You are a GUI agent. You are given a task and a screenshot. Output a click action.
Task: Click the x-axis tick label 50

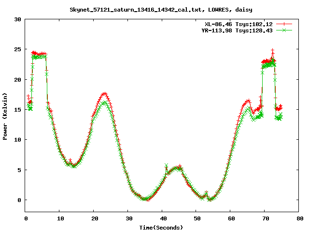tap(197, 218)
